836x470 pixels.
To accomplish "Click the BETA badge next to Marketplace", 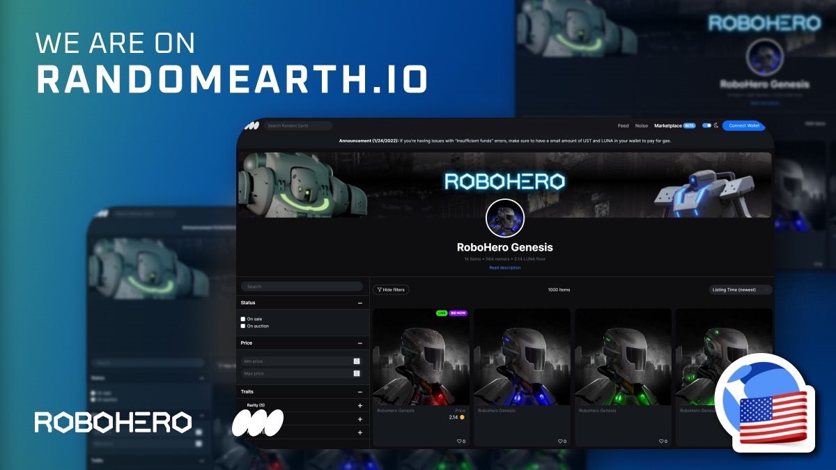I will [x=689, y=126].
